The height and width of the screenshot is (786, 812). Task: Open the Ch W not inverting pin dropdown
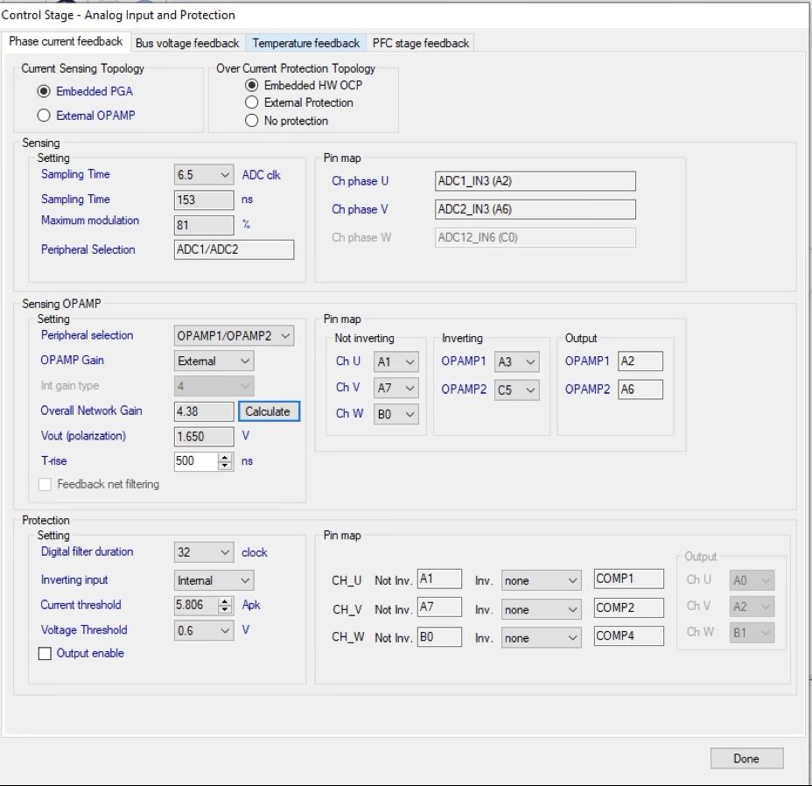pyautogui.click(x=396, y=414)
